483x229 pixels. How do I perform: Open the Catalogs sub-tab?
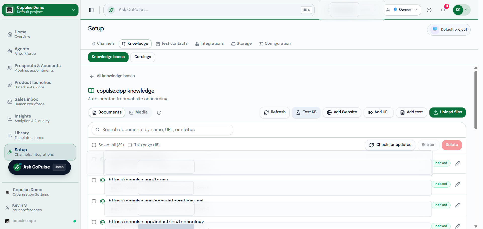(143, 57)
